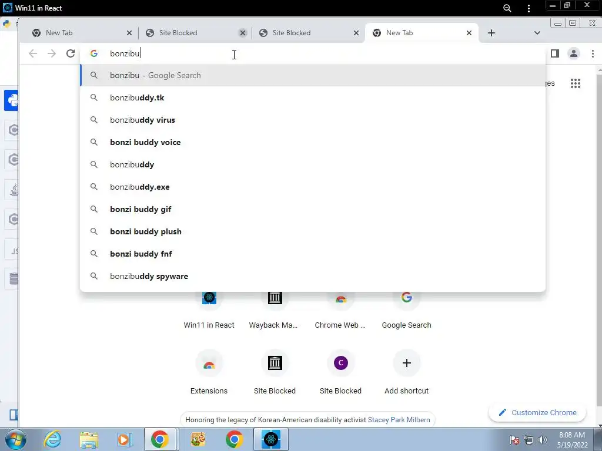602x451 pixels.
Task: Open the Site Blocked shortcut with purple C
Action: pos(340,372)
